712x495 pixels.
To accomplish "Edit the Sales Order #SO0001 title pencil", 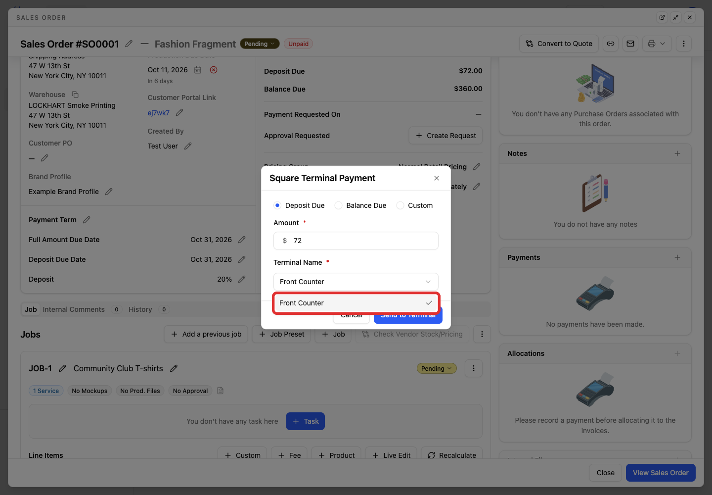I will tap(129, 44).
